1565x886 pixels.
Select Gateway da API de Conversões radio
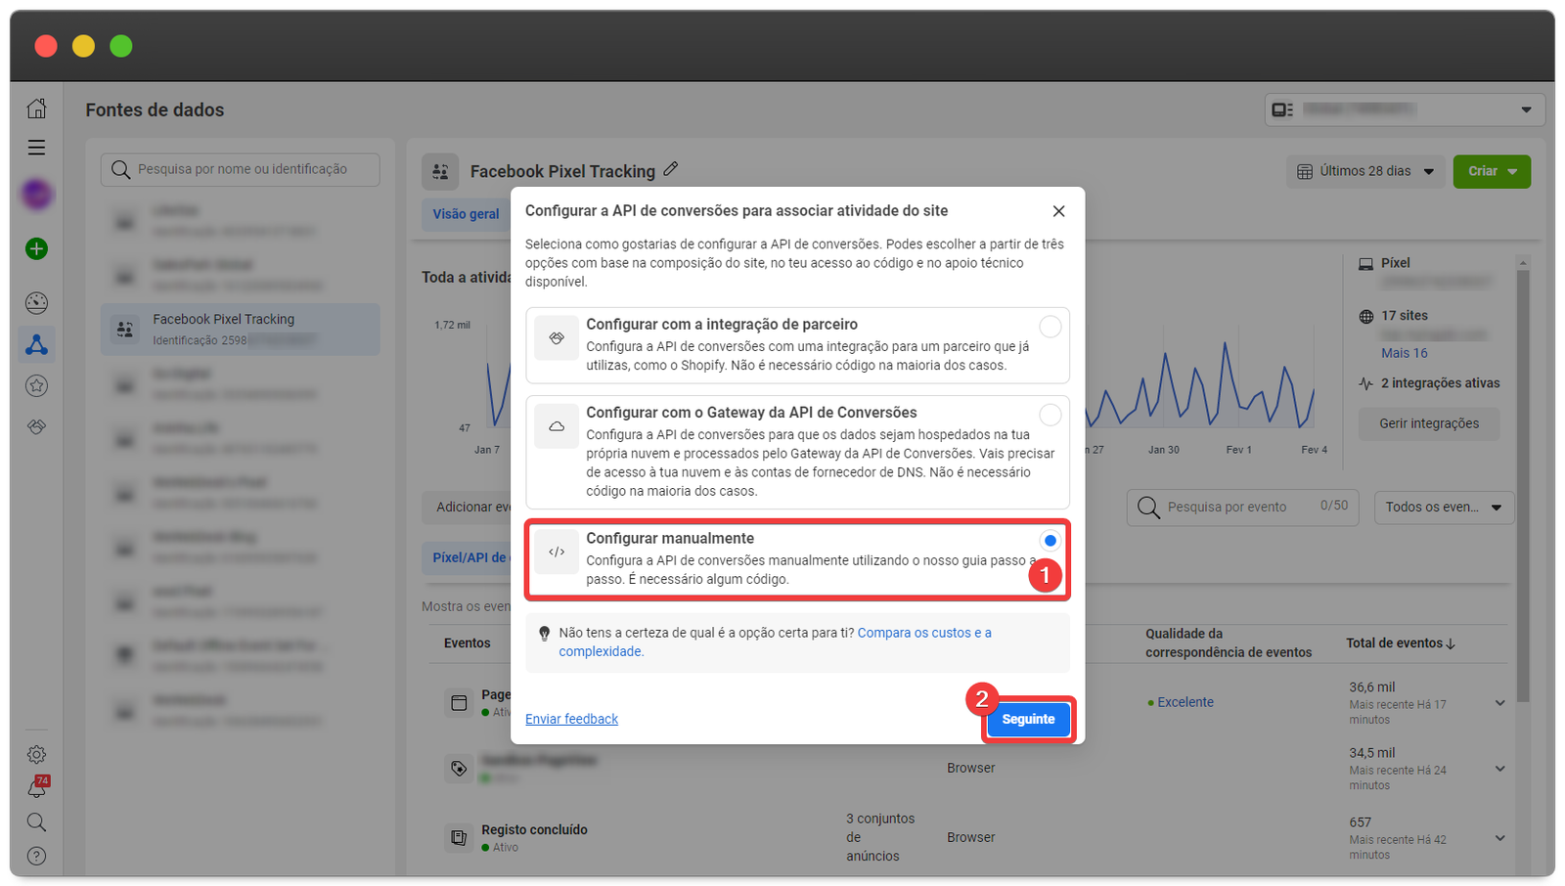1050,415
